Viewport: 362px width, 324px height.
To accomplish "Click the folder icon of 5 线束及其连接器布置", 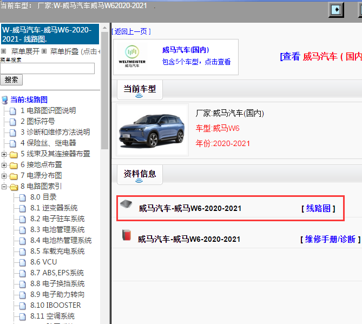I will coord(14,154).
